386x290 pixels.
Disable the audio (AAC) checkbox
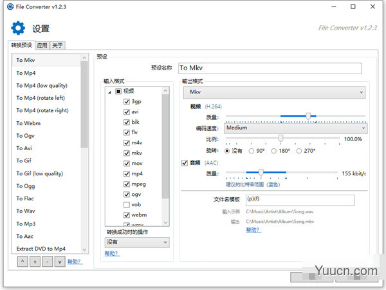185,163
